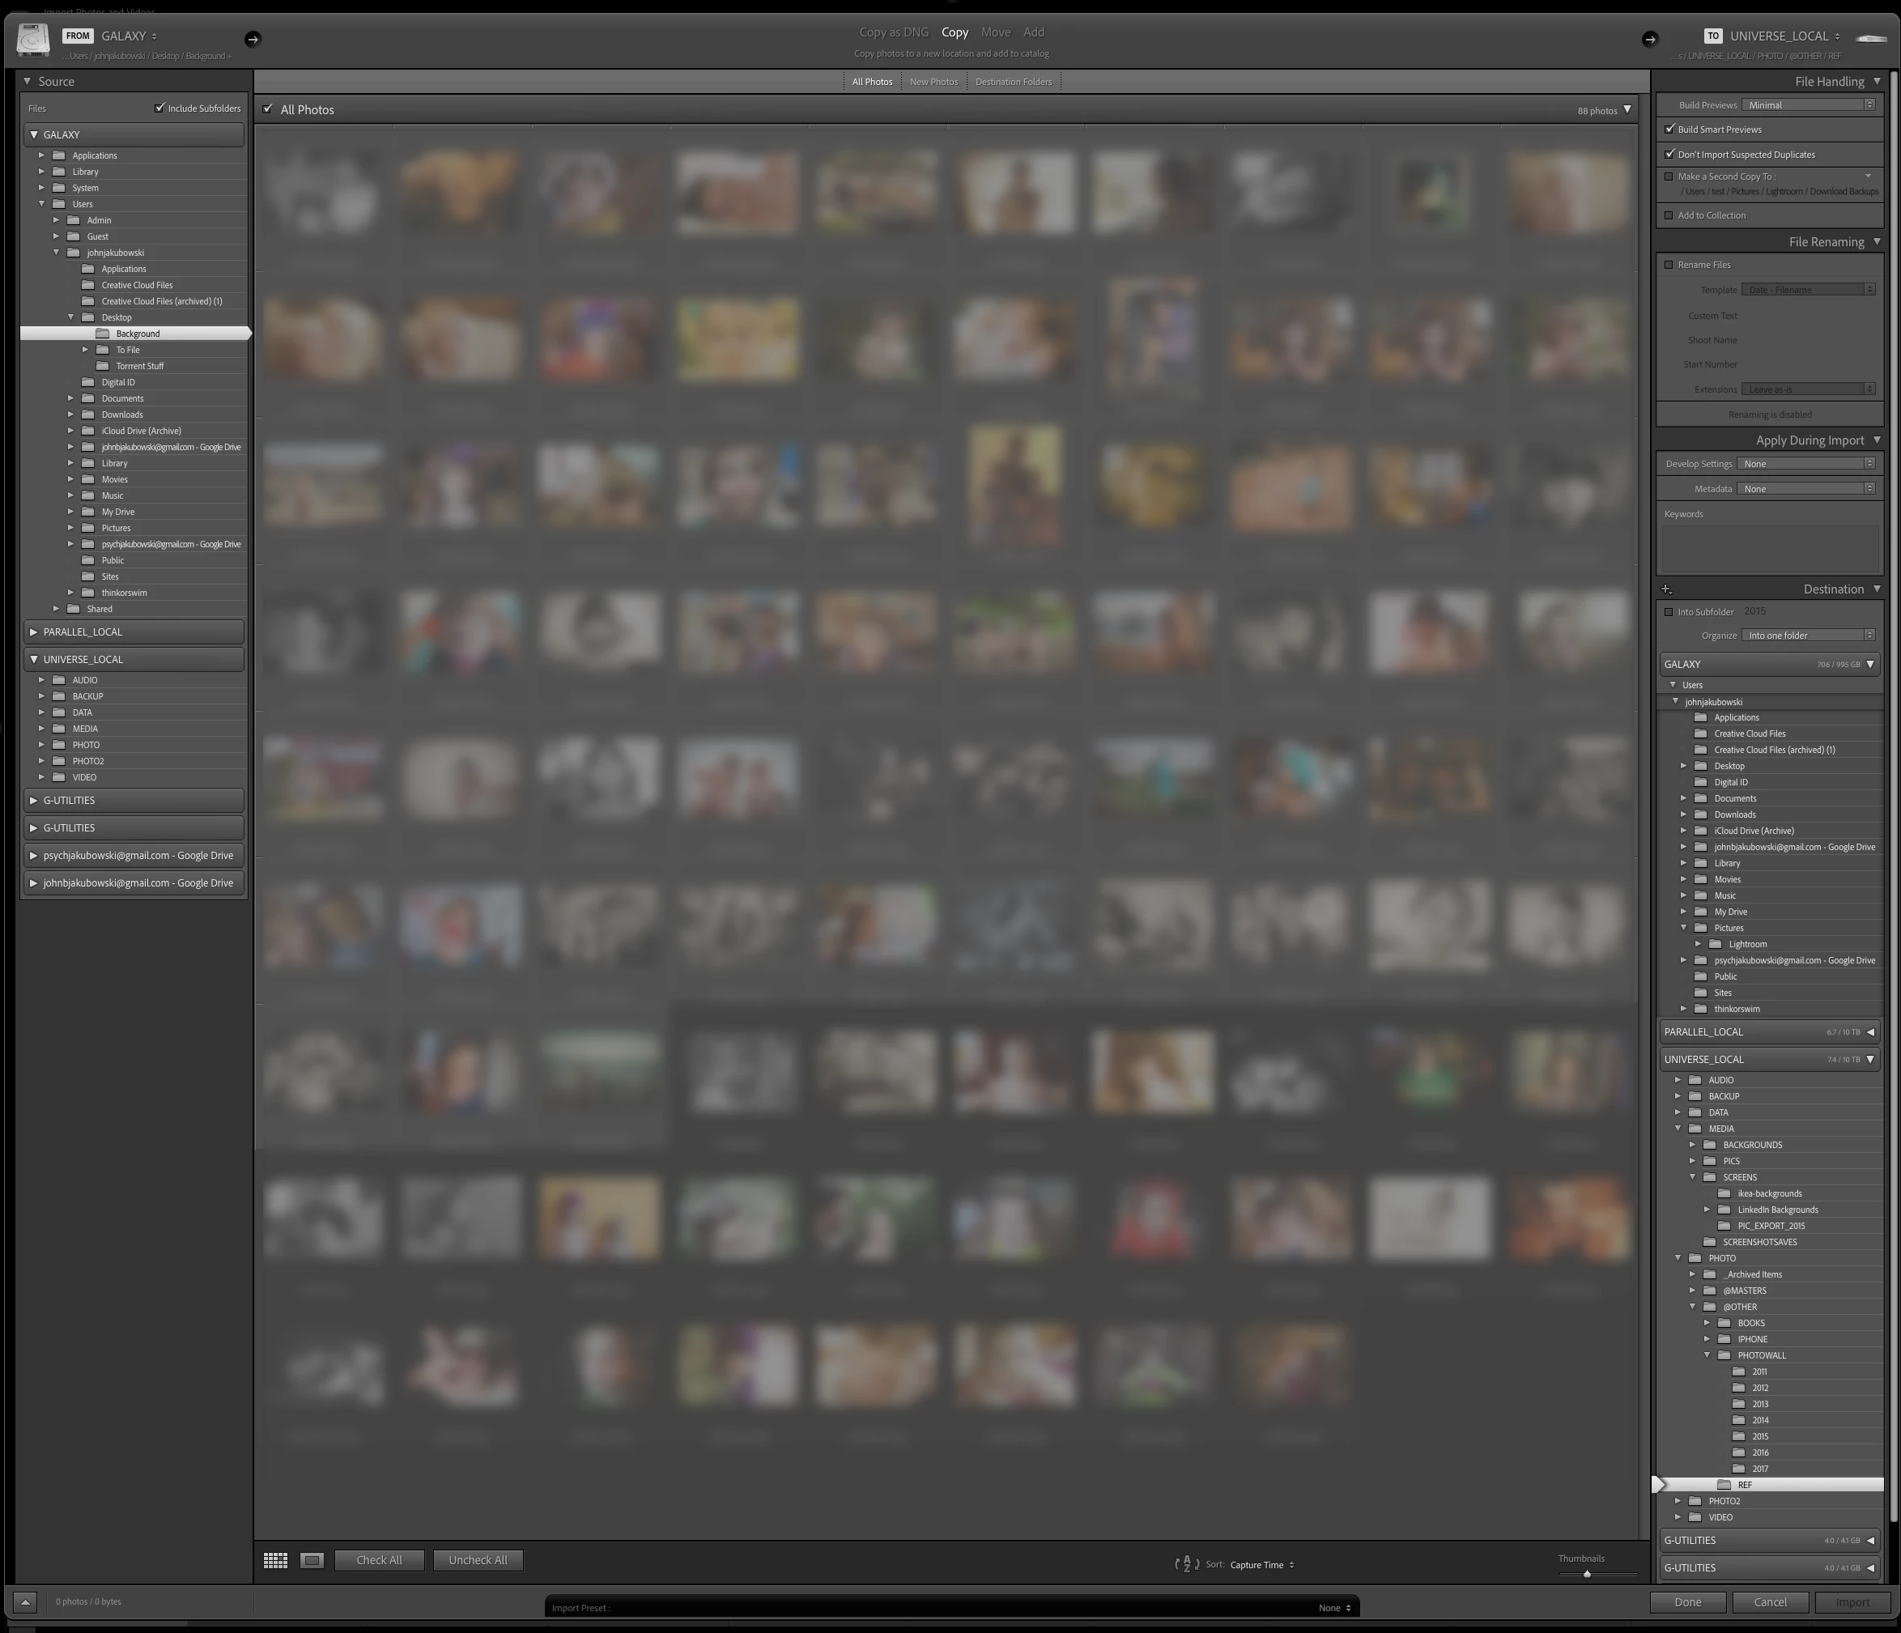Click the plus icon beside Destination
The image size is (1901, 1633).
pos(1666,589)
